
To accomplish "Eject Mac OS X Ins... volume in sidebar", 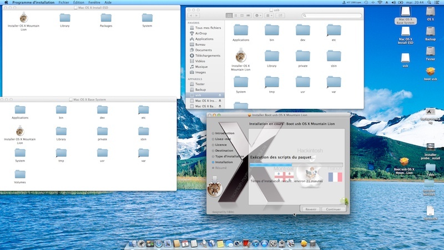I will point(220,101).
